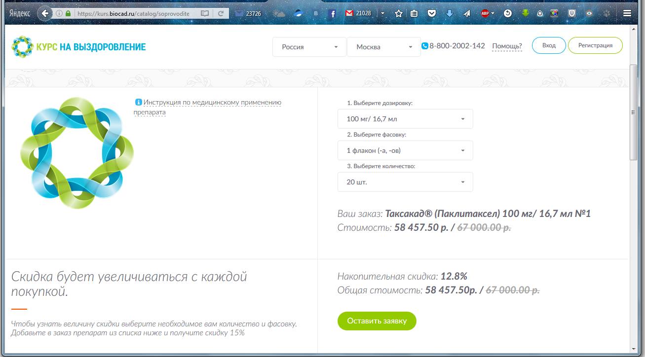Click the browser back arrow button
The image size is (645, 357).
(x=45, y=13)
